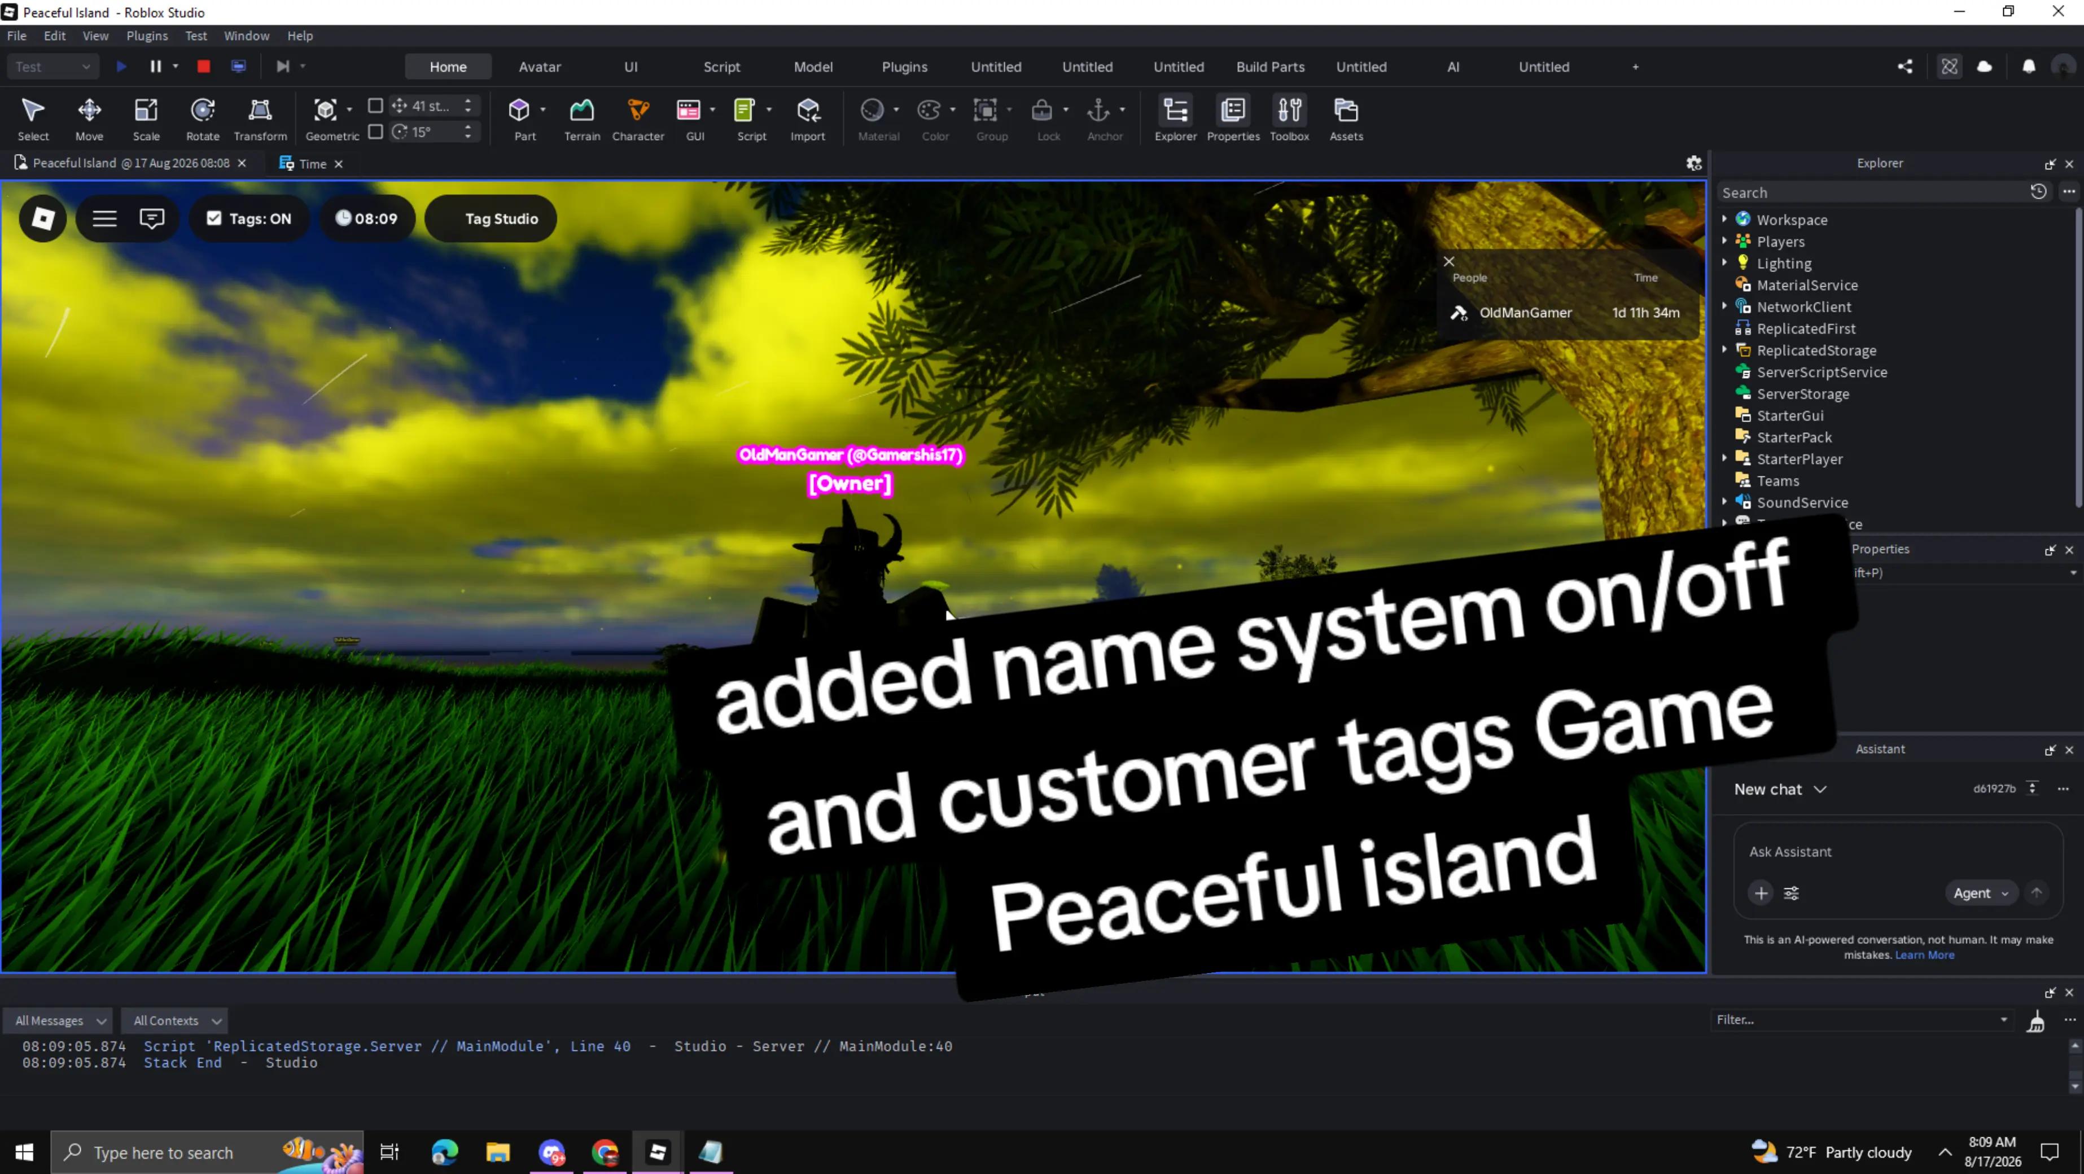The height and width of the screenshot is (1174, 2084).
Task: Open the Window menu
Action: (247, 36)
